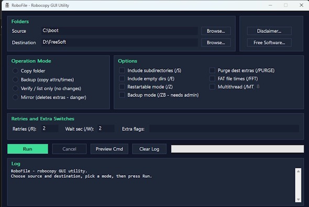The image size is (309, 207).
Task: Click log line 'Choose source and destination'
Action: (x=81, y=176)
